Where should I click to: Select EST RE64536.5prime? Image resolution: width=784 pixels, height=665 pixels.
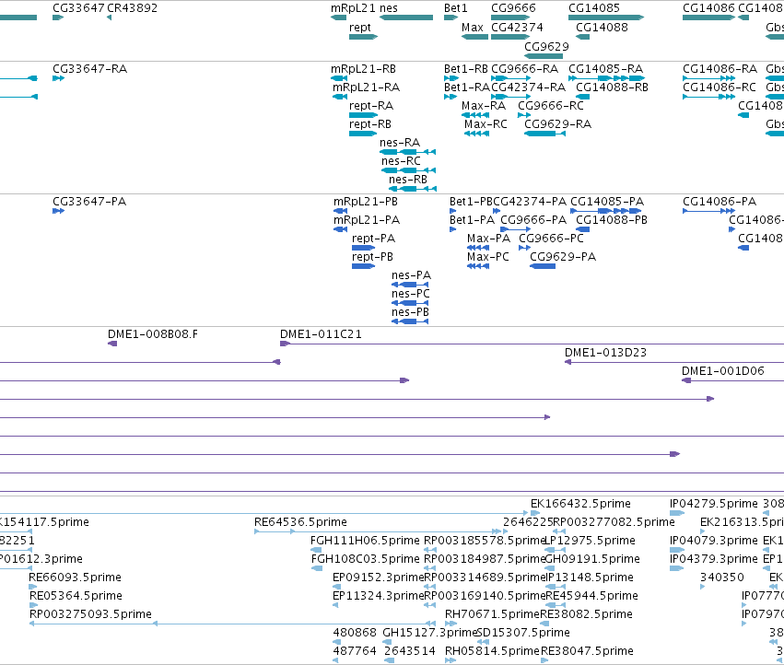coord(300,522)
